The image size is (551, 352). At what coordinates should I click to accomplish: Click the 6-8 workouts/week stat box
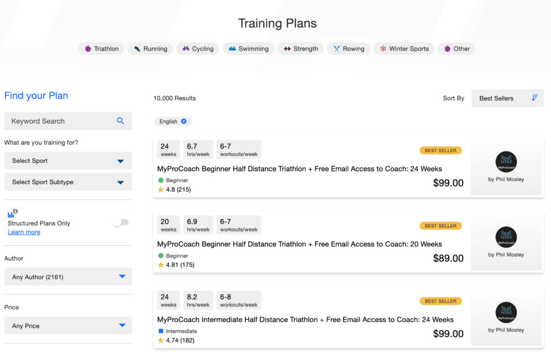coord(238,300)
